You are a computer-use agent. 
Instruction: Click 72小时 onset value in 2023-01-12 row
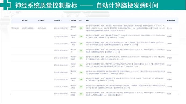[x=169, y=36]
